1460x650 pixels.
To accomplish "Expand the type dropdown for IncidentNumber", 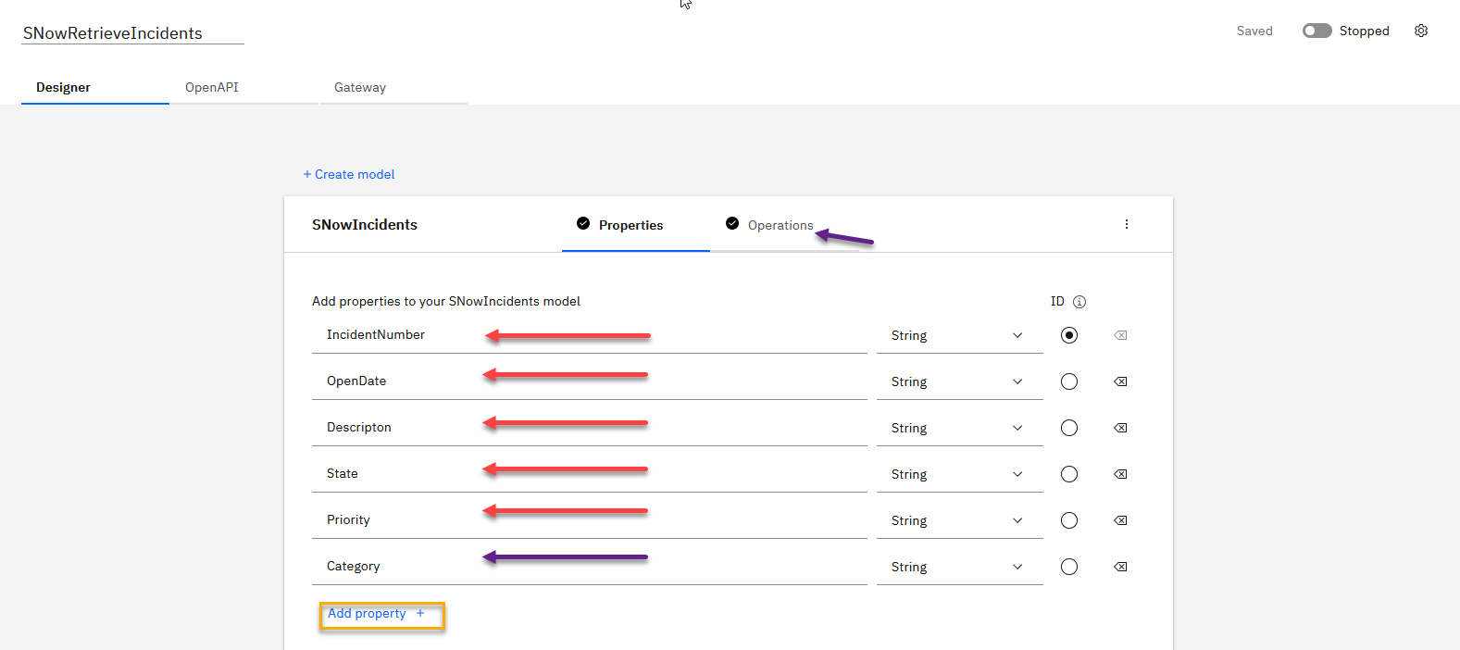I will (x=958, y=335).
